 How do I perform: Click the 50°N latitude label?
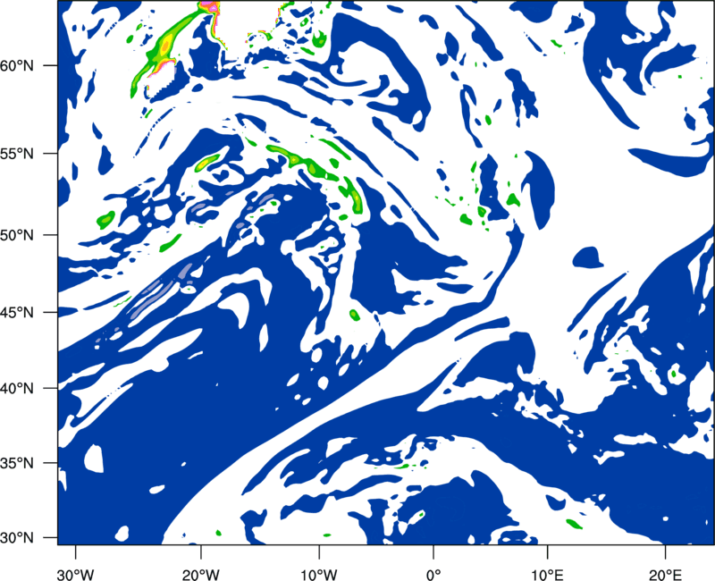pos(17,235)
